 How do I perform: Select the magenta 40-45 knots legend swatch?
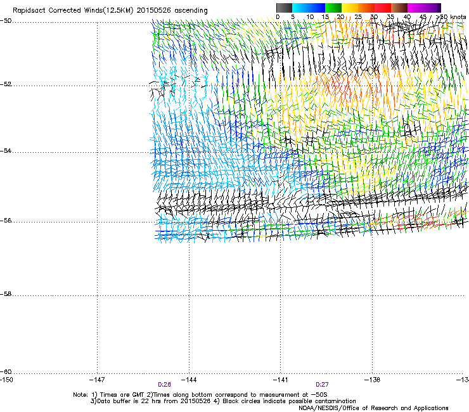(x=416, y=8)
